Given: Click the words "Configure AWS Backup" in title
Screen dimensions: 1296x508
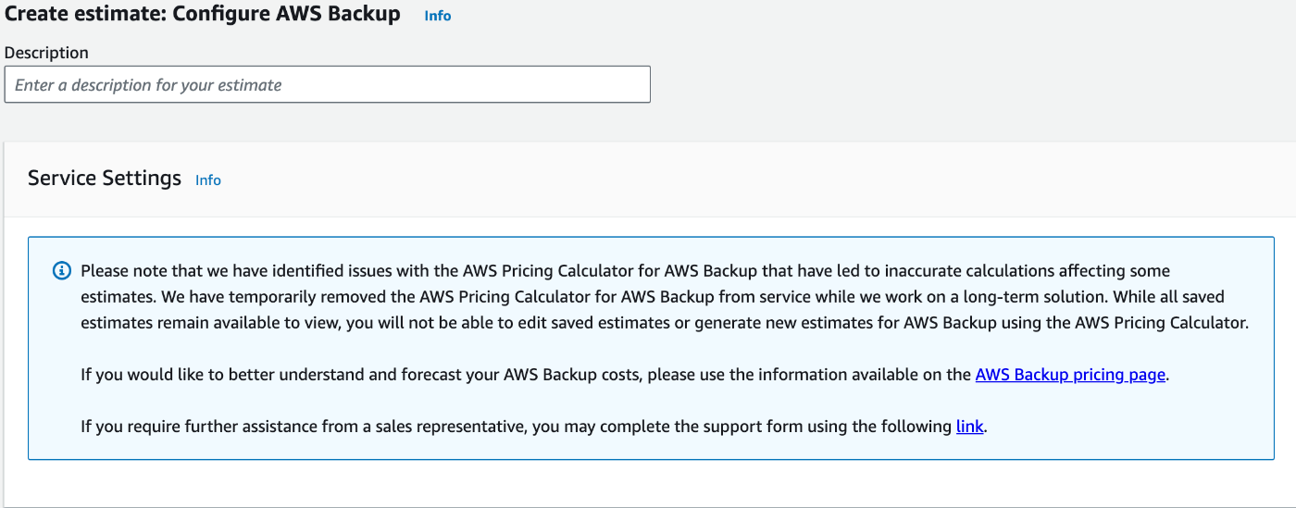Looking at the screenshot, I should [286, 14].
